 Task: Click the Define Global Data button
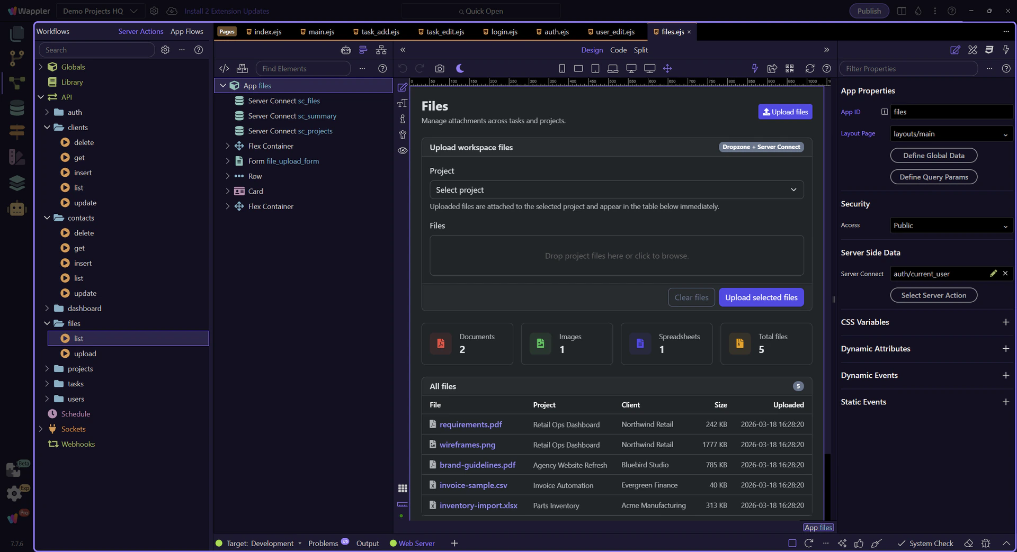coord(933,156)
